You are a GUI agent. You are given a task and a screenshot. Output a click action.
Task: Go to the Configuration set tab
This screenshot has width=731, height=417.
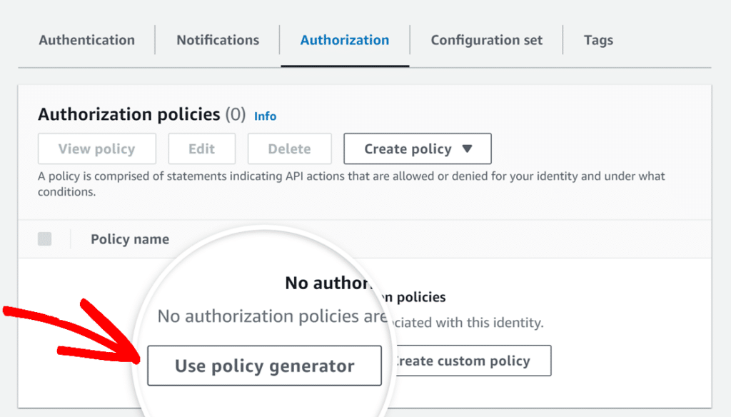coord(486,40)
